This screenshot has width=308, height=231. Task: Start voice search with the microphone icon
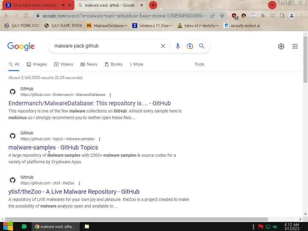click(177, 46)
